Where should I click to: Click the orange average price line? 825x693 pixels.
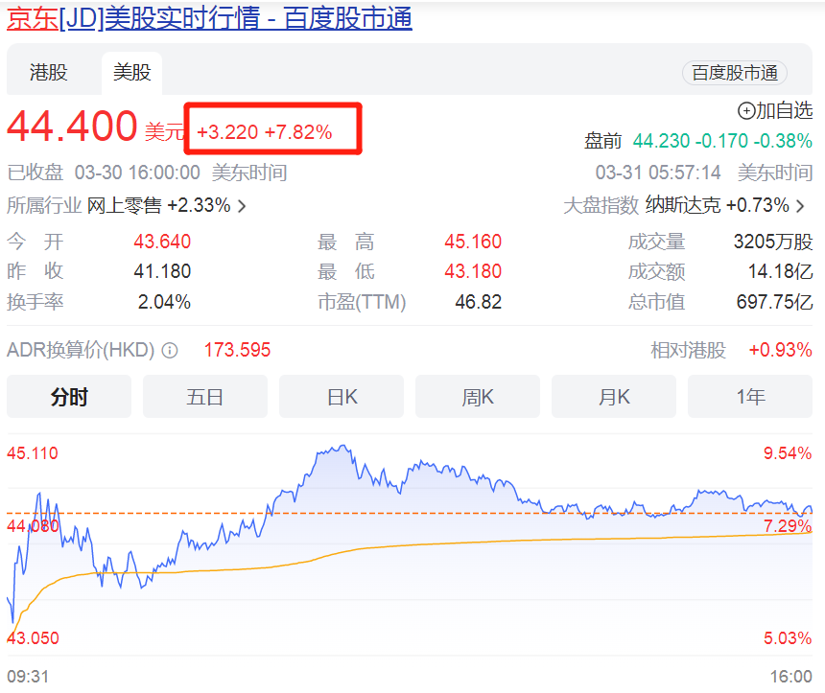pyautogui.click(x=480, y=542)
